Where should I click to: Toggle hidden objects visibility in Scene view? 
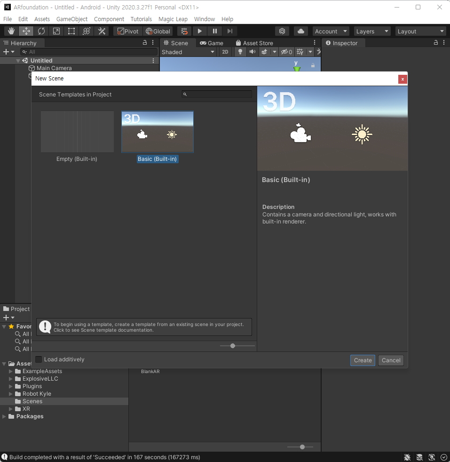coord(286,52)
